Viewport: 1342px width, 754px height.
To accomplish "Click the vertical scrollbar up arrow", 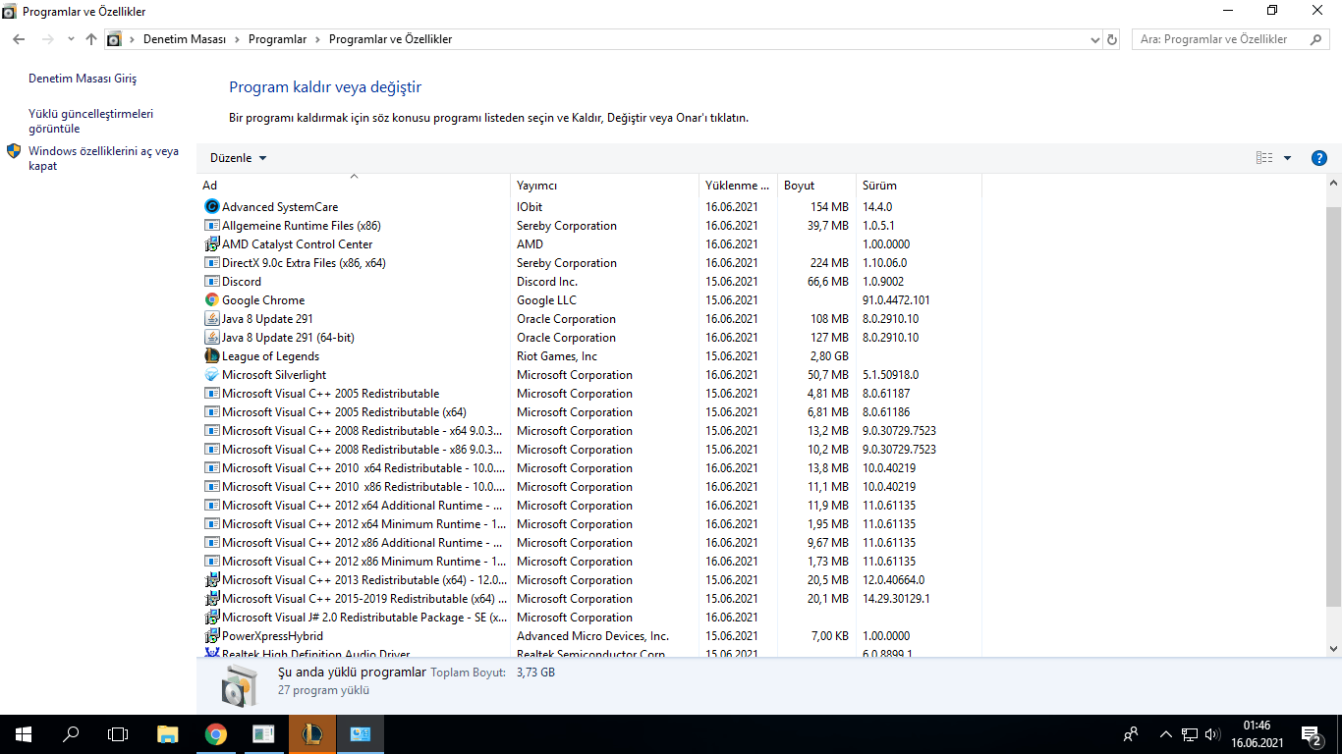I will 1333,184.
